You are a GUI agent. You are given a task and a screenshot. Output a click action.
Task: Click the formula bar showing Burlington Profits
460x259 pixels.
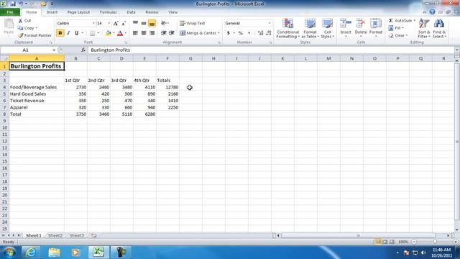[x=272, y=50]
